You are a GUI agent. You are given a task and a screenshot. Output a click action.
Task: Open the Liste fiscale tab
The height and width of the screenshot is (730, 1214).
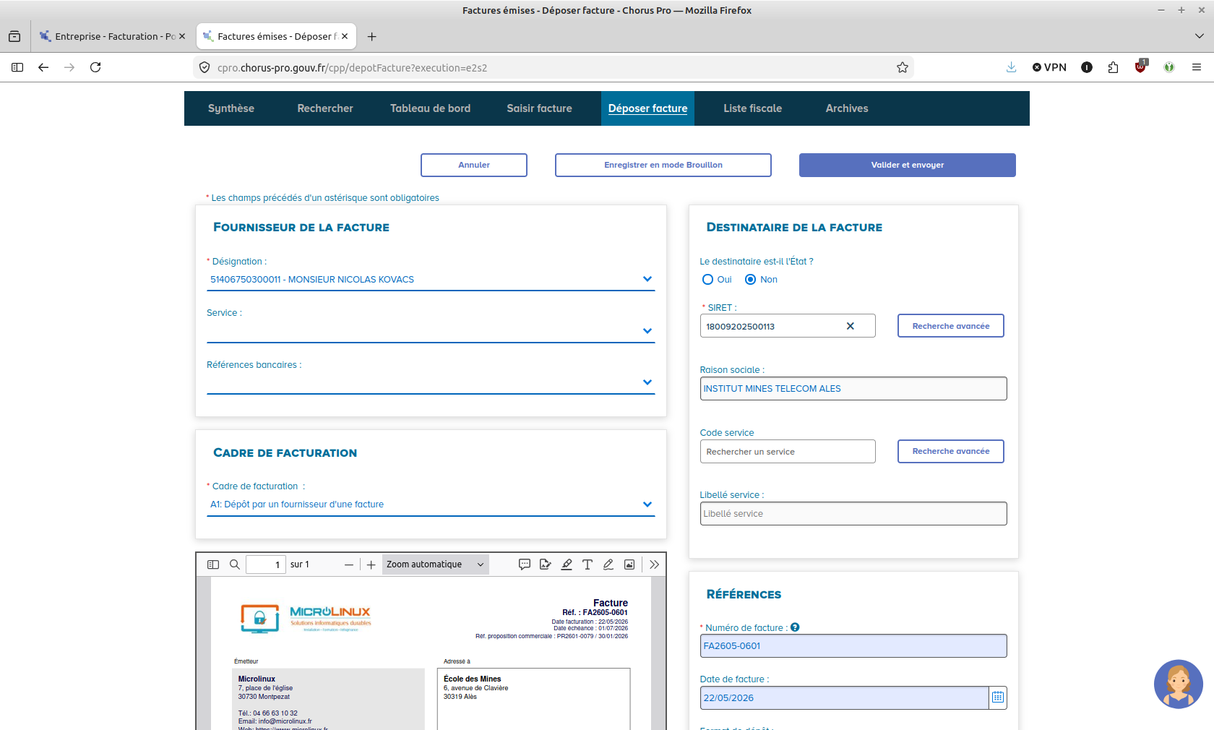(753, 108)
